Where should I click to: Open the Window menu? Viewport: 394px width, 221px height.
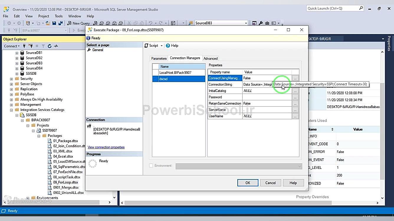click(x=75, y=16)
